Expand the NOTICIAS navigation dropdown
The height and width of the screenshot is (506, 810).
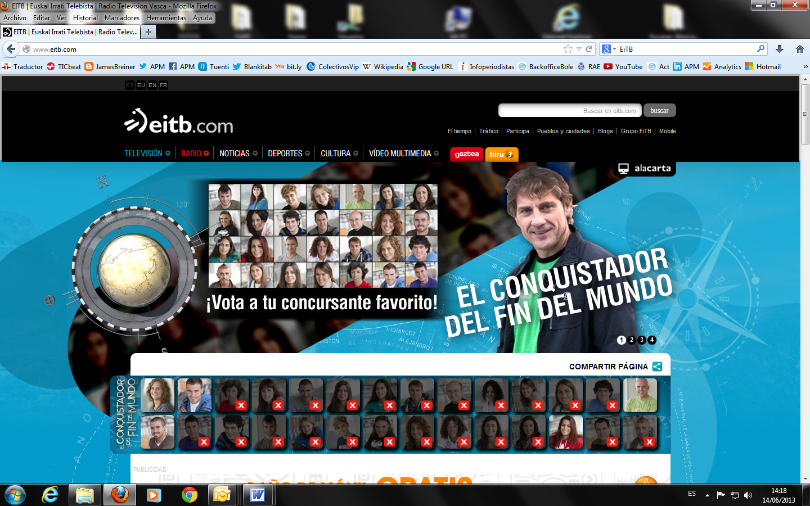click(255, 153)
